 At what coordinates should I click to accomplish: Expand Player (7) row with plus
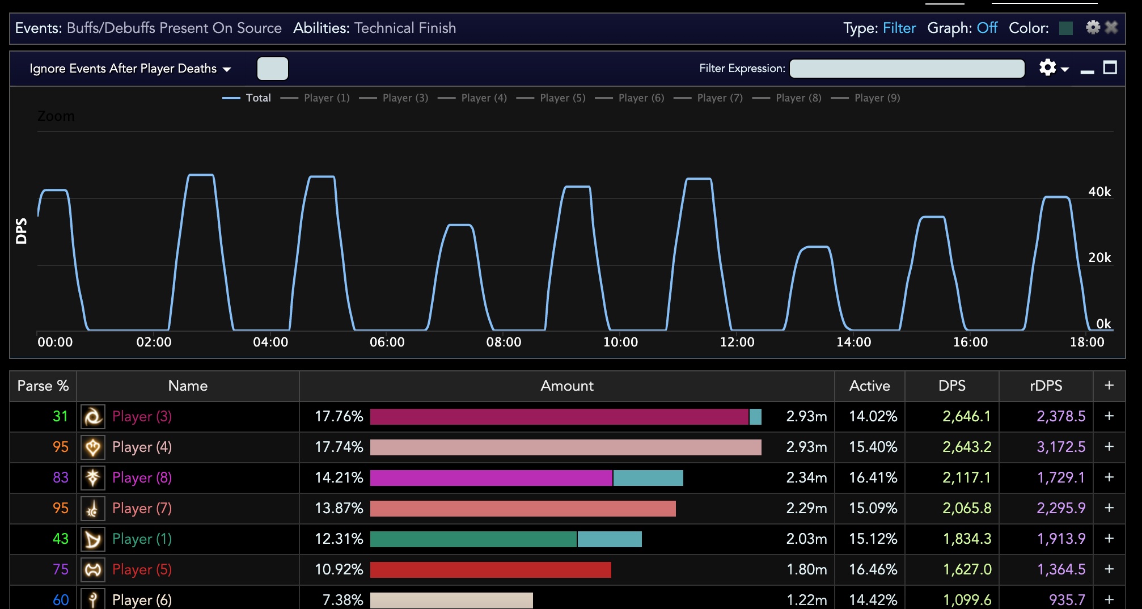(1109, 508)
